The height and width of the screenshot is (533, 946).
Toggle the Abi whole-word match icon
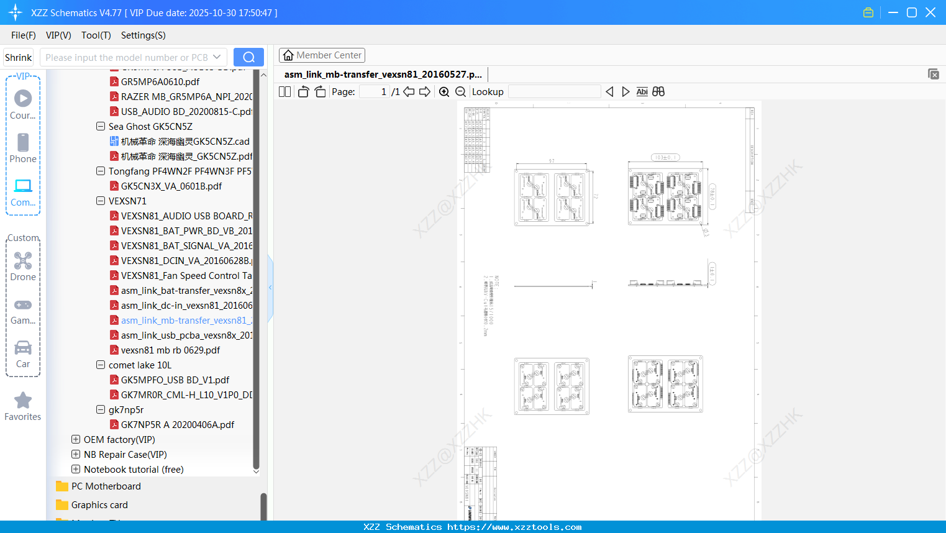point(642,92)
